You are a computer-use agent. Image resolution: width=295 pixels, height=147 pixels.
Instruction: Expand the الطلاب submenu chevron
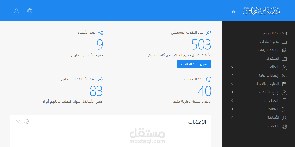pos(233,67)
